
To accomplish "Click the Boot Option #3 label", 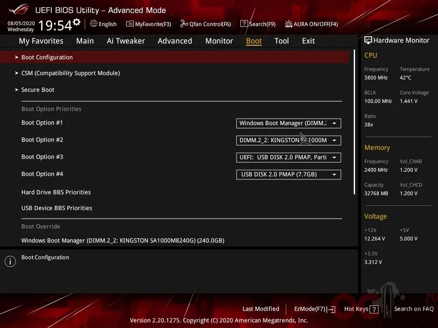I will point(42,157).
